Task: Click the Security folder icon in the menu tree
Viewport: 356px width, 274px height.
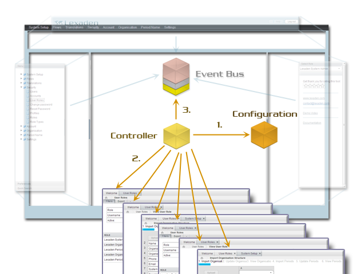Action: (25, 88)
